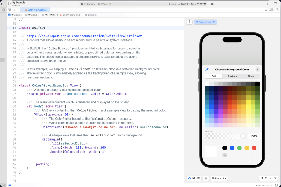This screenshot has width=281, height=187.
Task: Pin the preview canvas
Action: [x=189, y=22]
